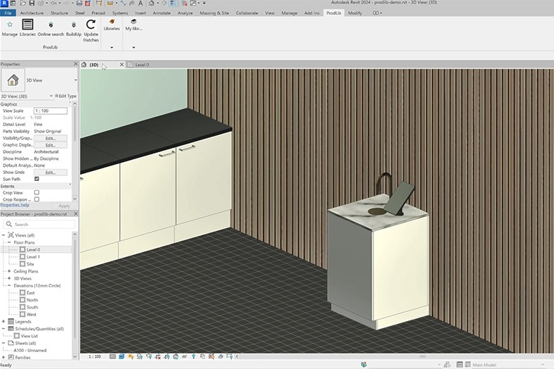Click the Save icon in quick access toolbar

tap(32, 4)
